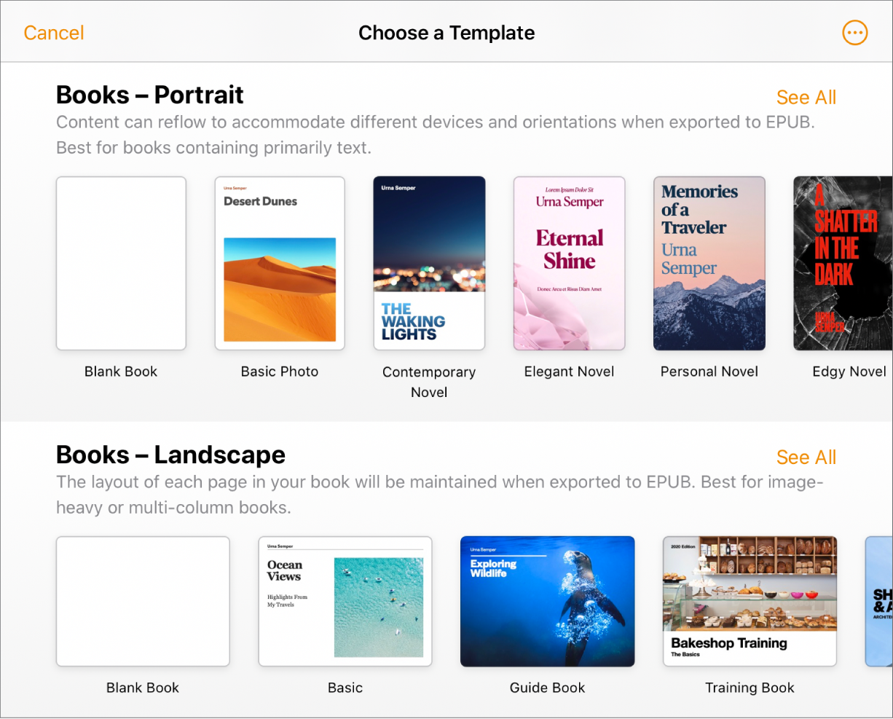Choose the Basic Photo template

(x=280, y=263)
